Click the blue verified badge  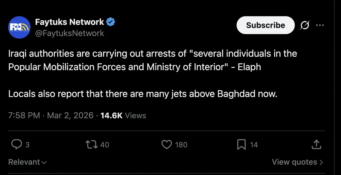pos(111,22)
